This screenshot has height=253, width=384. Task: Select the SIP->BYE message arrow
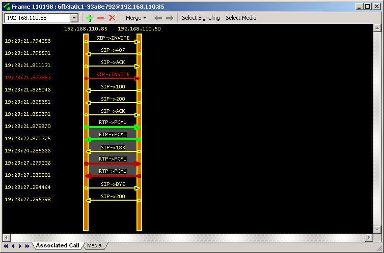click(x=113, y=188)
